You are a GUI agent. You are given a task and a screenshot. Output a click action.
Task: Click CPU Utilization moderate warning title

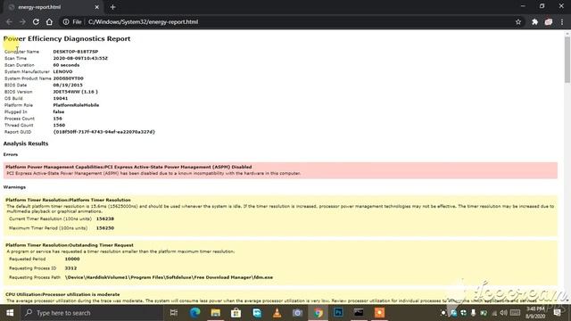62,294
